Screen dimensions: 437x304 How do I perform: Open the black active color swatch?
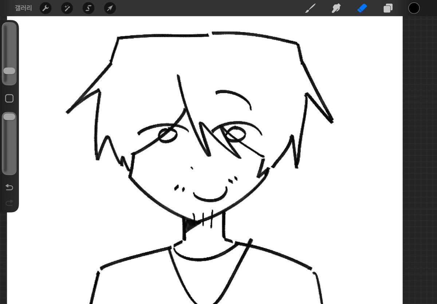coord(414,8)
